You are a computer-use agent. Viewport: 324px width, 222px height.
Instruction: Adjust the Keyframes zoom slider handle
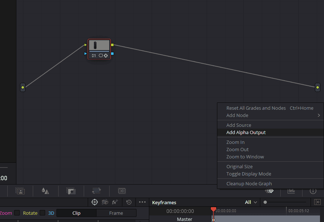point(265,202)
